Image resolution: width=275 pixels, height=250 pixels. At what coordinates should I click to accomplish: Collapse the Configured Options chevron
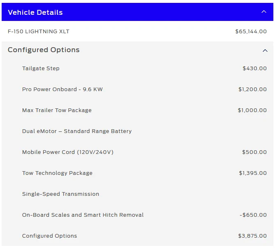(265, 50)
